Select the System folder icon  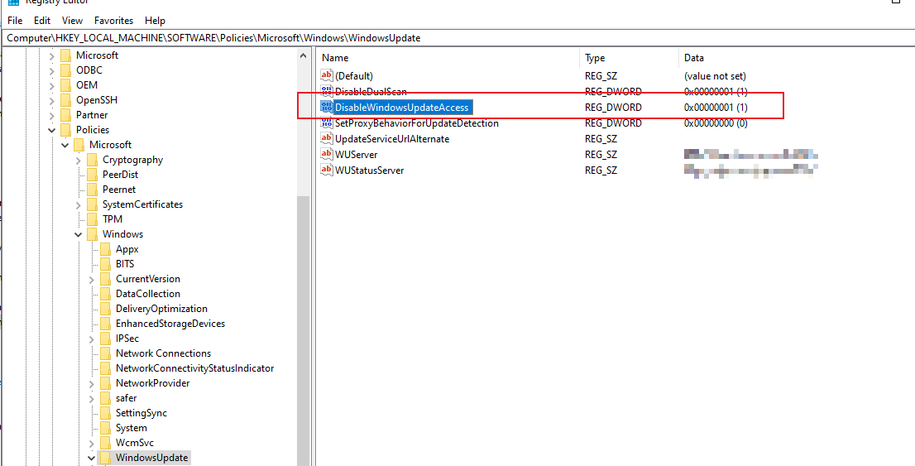106,428
